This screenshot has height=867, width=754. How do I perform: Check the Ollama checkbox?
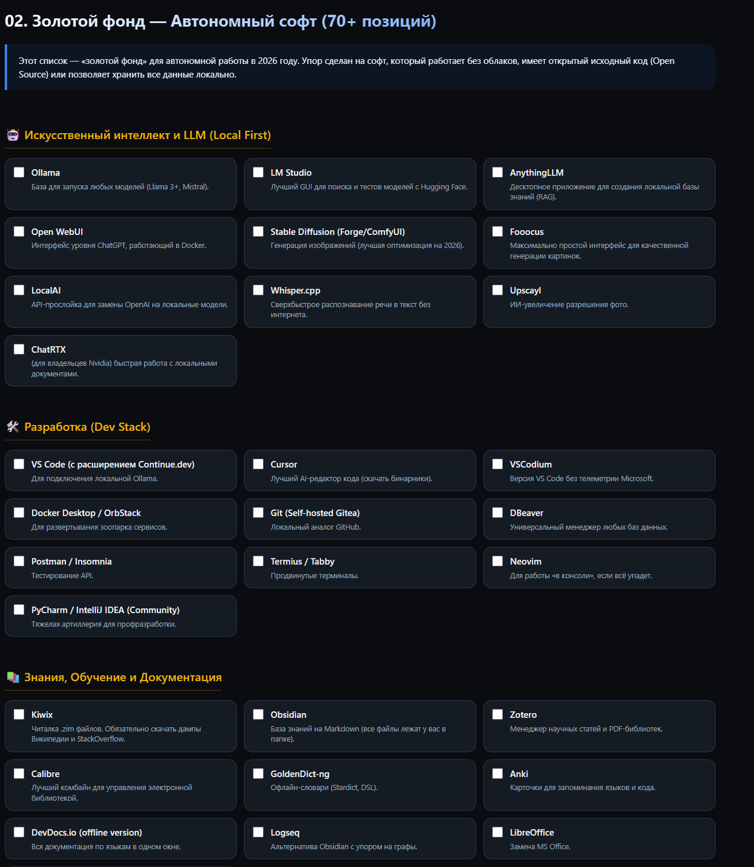[19, 172]
